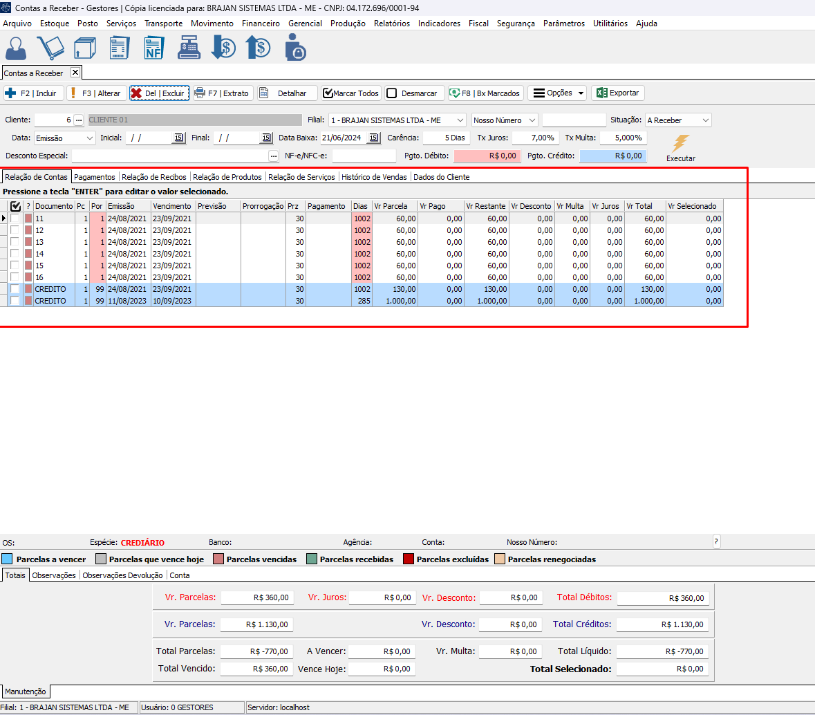
Task: Click the NF-e/NFC-e input field
Action: [364, 156]
